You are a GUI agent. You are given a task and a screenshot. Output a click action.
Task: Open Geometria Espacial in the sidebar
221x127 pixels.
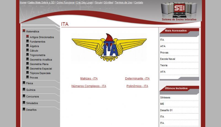pos(41,69)
